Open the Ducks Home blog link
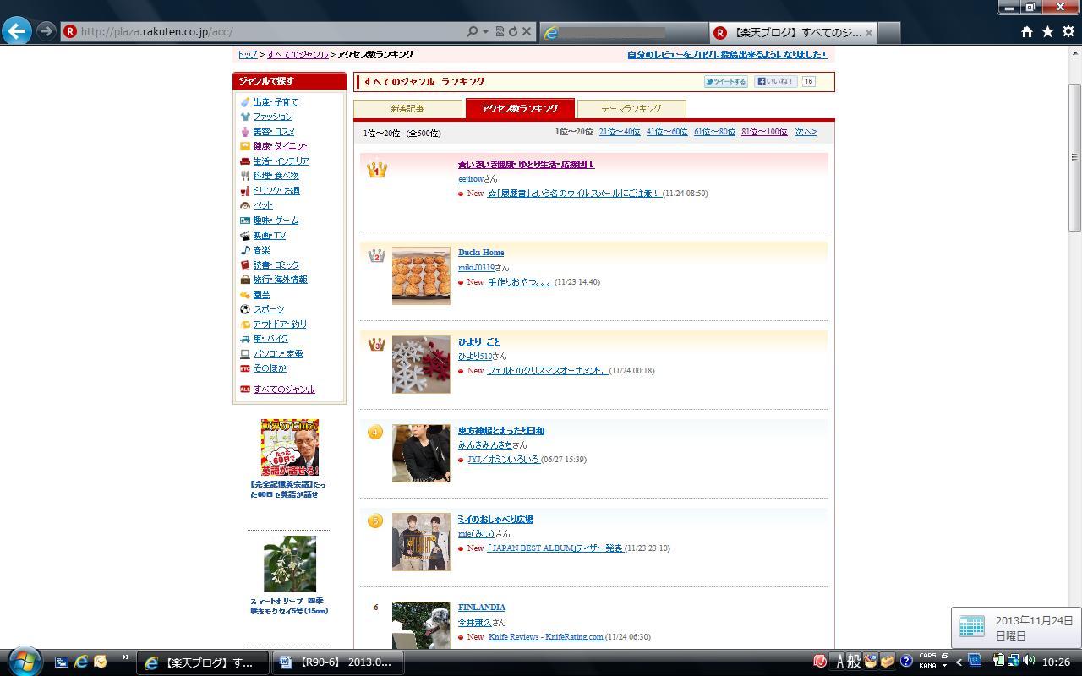This screenshot has width=1082, height=676. [x=481, y=253]
